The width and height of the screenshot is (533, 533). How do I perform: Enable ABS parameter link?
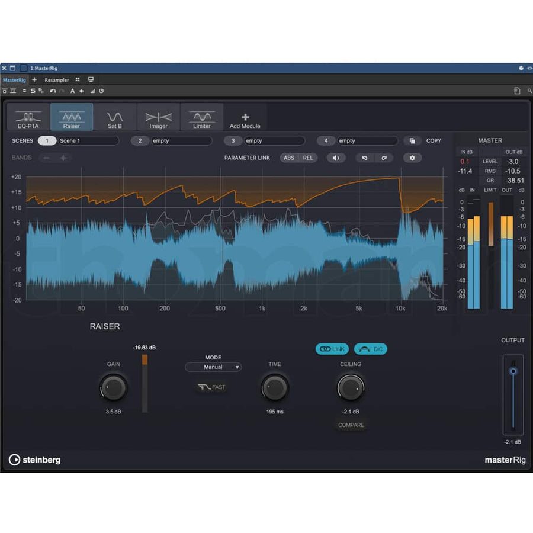289,158
